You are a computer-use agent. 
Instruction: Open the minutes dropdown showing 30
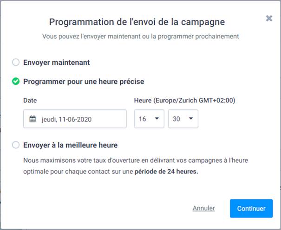coord(183,119)
